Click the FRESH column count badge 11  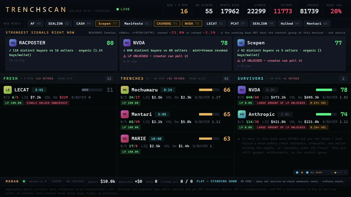pos(109,79)
